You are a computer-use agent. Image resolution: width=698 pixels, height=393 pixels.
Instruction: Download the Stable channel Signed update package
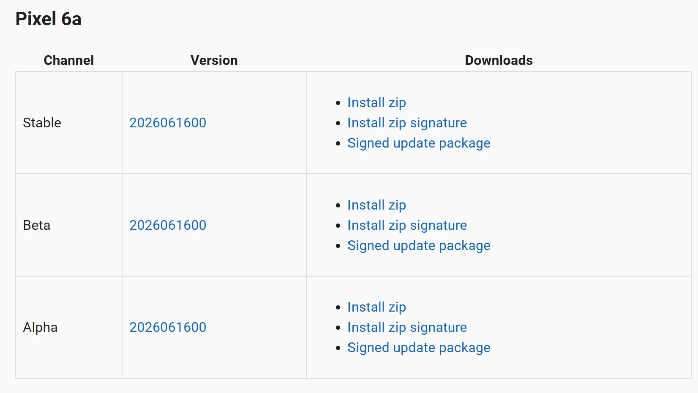pyautogui.click(x=419, y=143)
